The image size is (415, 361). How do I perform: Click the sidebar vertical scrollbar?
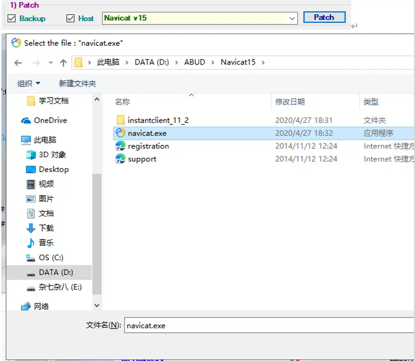point(97,215)
